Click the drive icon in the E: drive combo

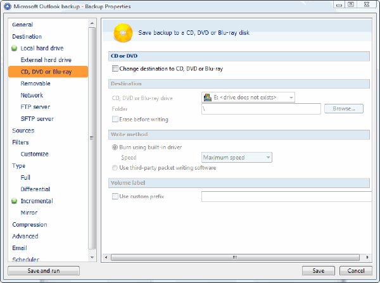click(208, 97)
